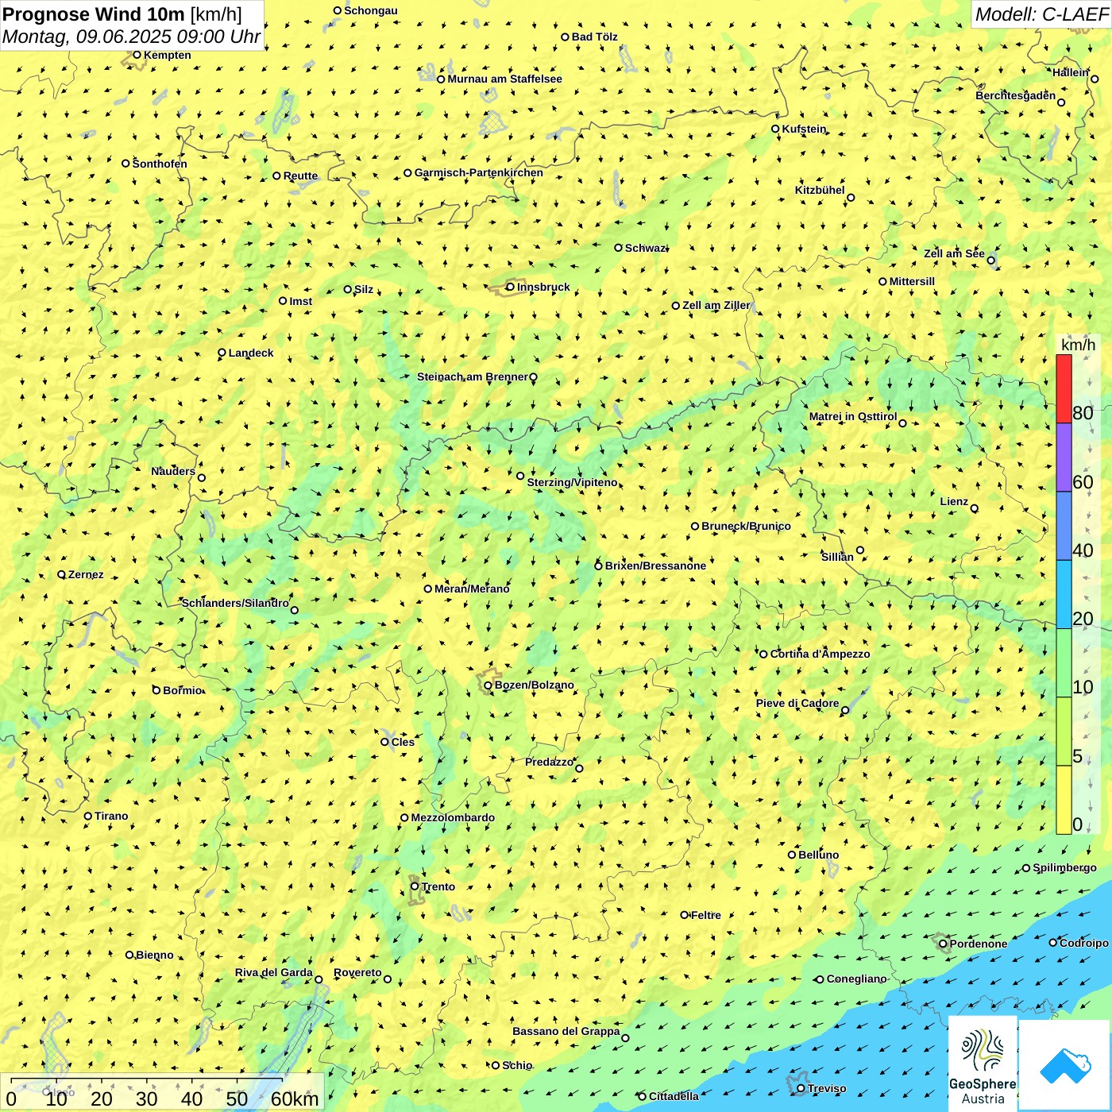Click the 'Reutte' label
Viewport: 1112px width, 1112px height.
[300, 176]
